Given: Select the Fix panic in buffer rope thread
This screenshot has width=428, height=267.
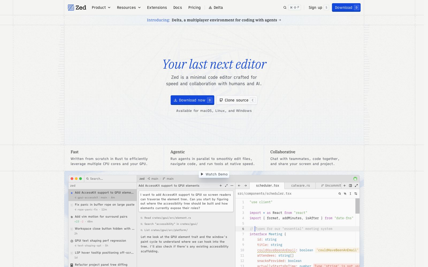Looking at the screenshot, I should (x=103, y=207).
